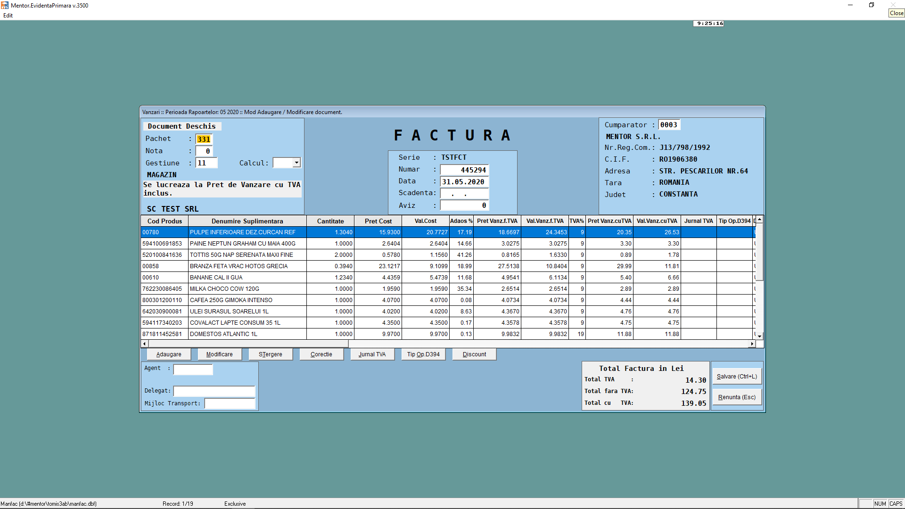Click the Agent input field
The image size is (905, 509).
(193, 369)
